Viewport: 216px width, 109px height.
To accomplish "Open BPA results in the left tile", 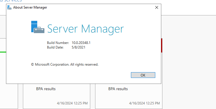I will [x=46, y=89].
